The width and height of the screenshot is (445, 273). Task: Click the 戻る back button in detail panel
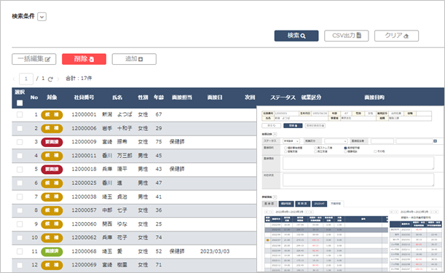[x=272, y=126]
